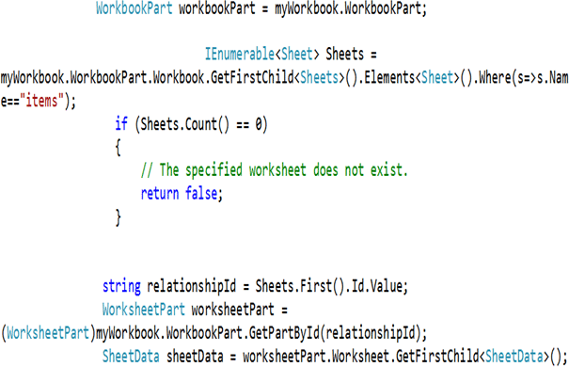Click the 'specified worksheet does not exist' comment

275,170
